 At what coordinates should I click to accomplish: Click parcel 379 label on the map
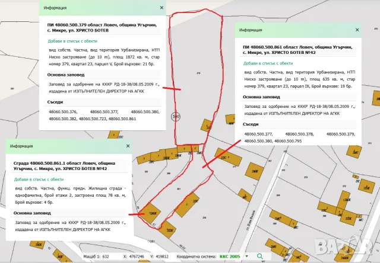pyautogui.click(x=198, y=73)
